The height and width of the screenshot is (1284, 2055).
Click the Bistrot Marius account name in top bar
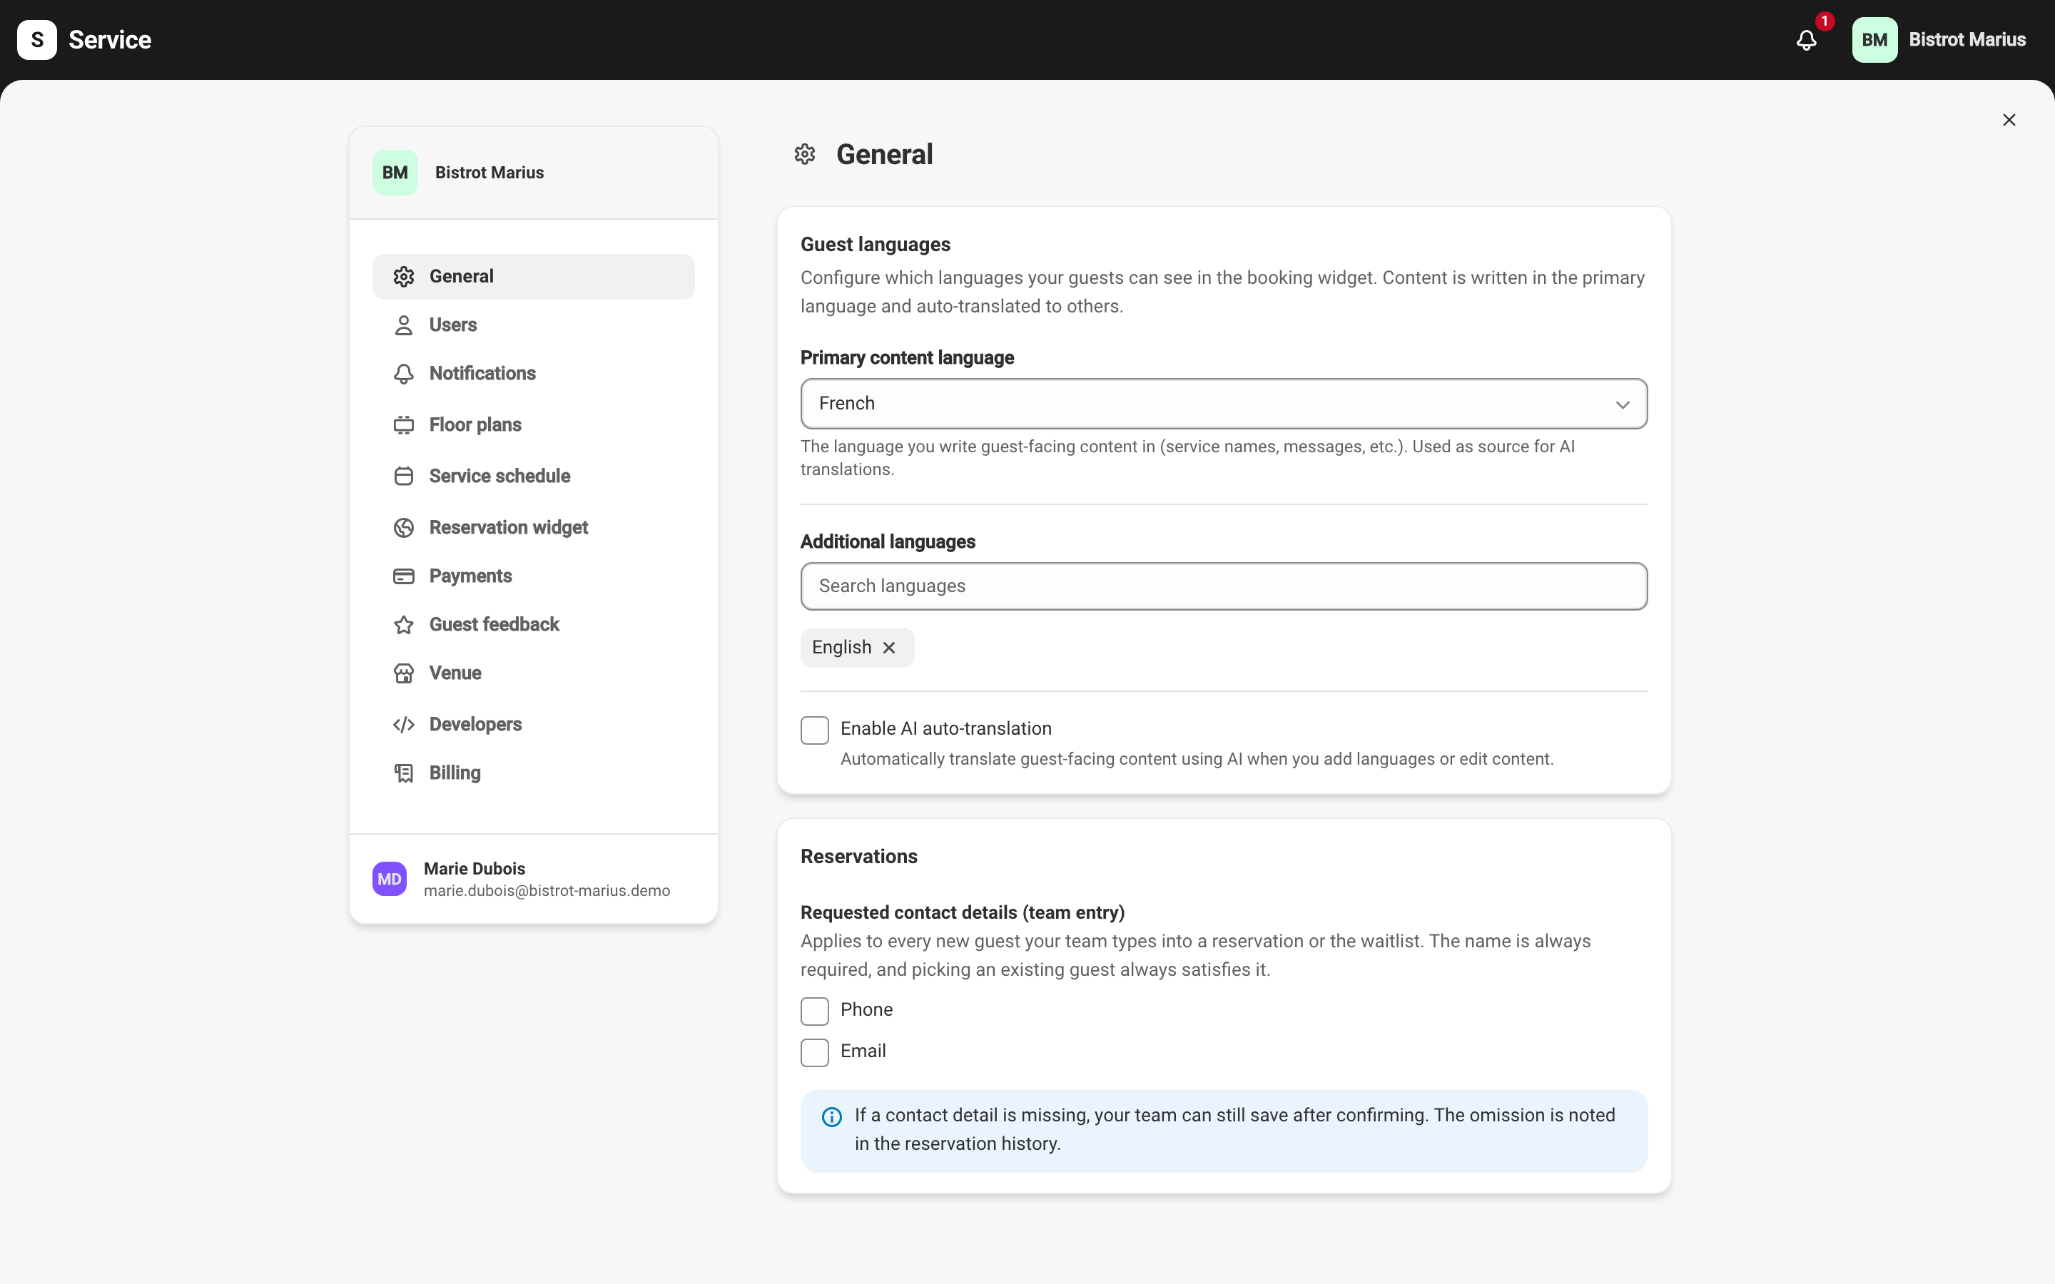click(1967, 40)
